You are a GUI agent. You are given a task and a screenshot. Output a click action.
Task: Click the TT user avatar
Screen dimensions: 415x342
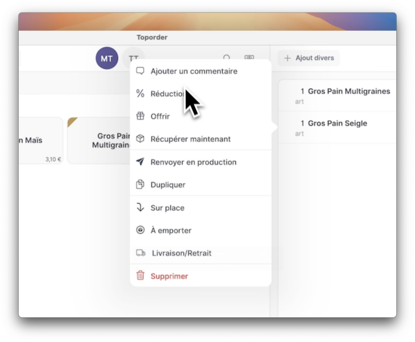[x=133, y=59]
